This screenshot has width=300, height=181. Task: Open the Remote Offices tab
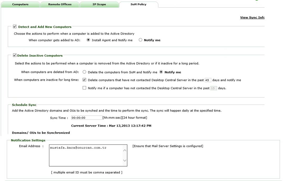[x=60, y=4]
